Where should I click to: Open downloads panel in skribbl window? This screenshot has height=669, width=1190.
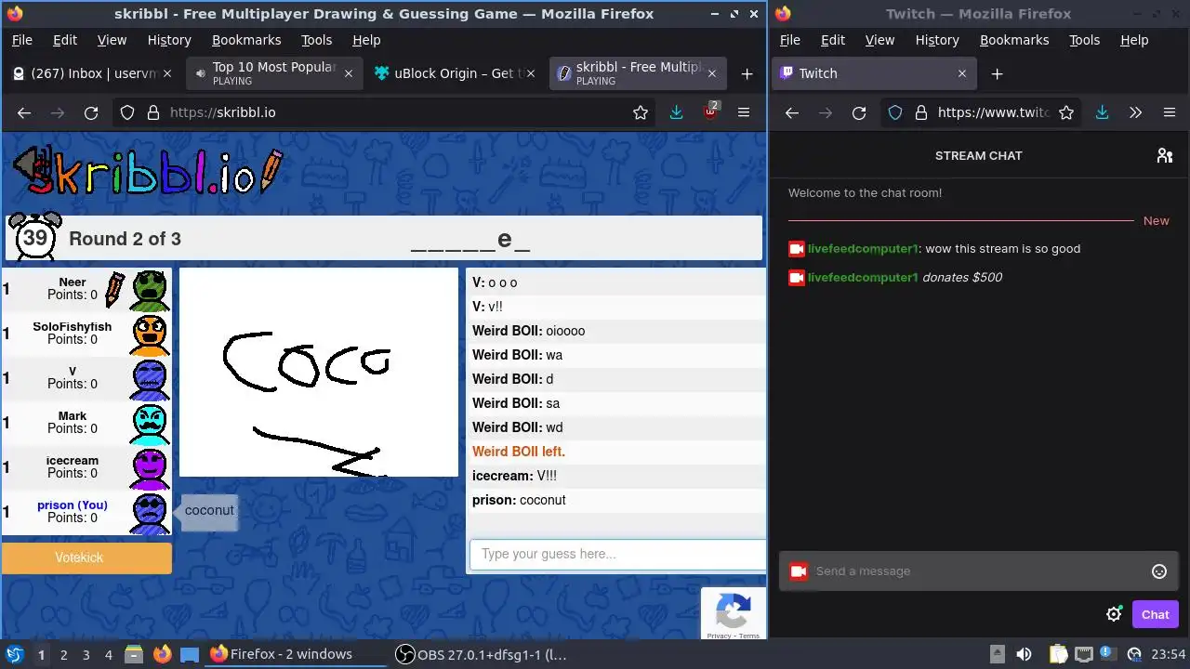[677, 112]
